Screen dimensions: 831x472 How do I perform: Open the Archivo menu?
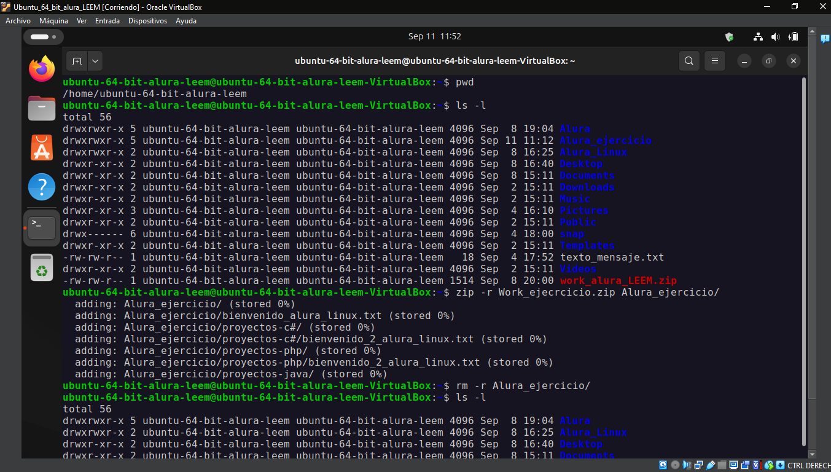[18, 21]
